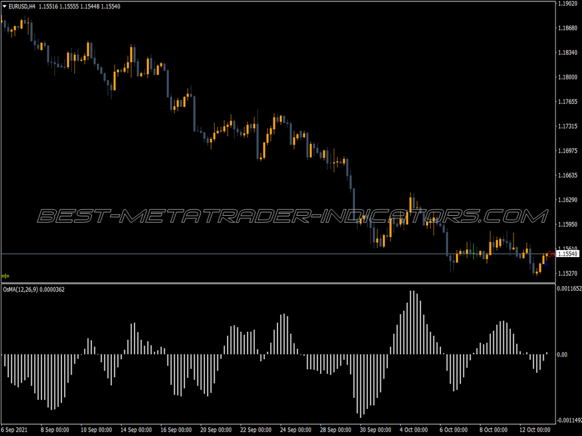Click the 8 Sep 00:00 time label
The height and width of the screenshot is (436, 582).
tap(54, 430)
